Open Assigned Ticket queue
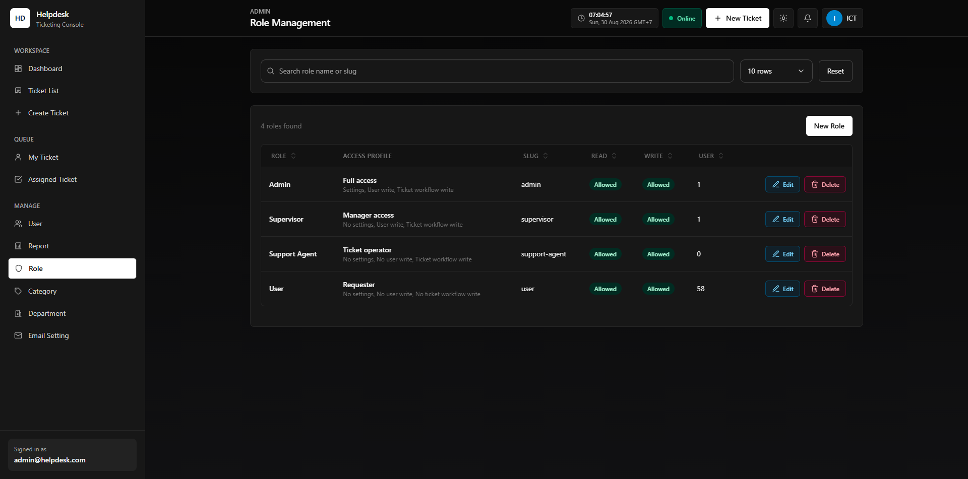Viewport: 968px width, 479px height. (72, 179)
